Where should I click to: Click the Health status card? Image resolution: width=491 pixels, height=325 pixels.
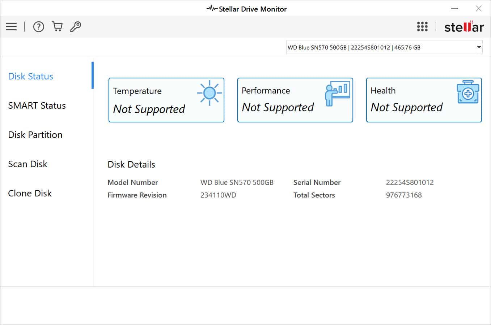(423, 100)
